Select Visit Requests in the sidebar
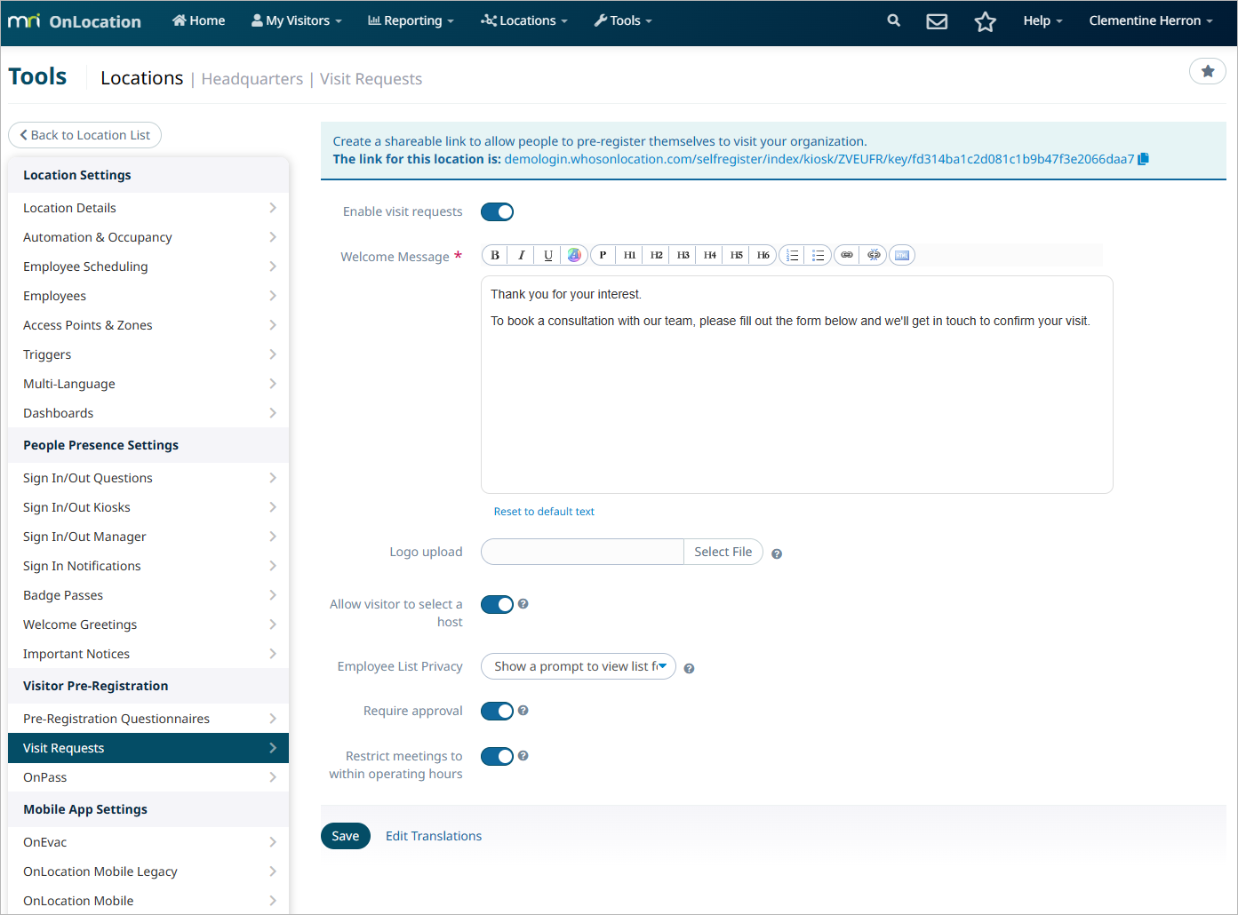The width and height of the screenshot is (1238, 915). point(148,748)
